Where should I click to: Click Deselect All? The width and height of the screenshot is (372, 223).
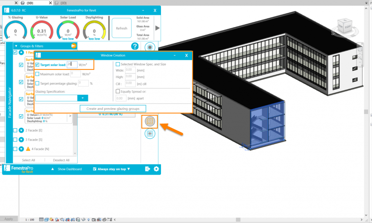(x=61, y=160)
